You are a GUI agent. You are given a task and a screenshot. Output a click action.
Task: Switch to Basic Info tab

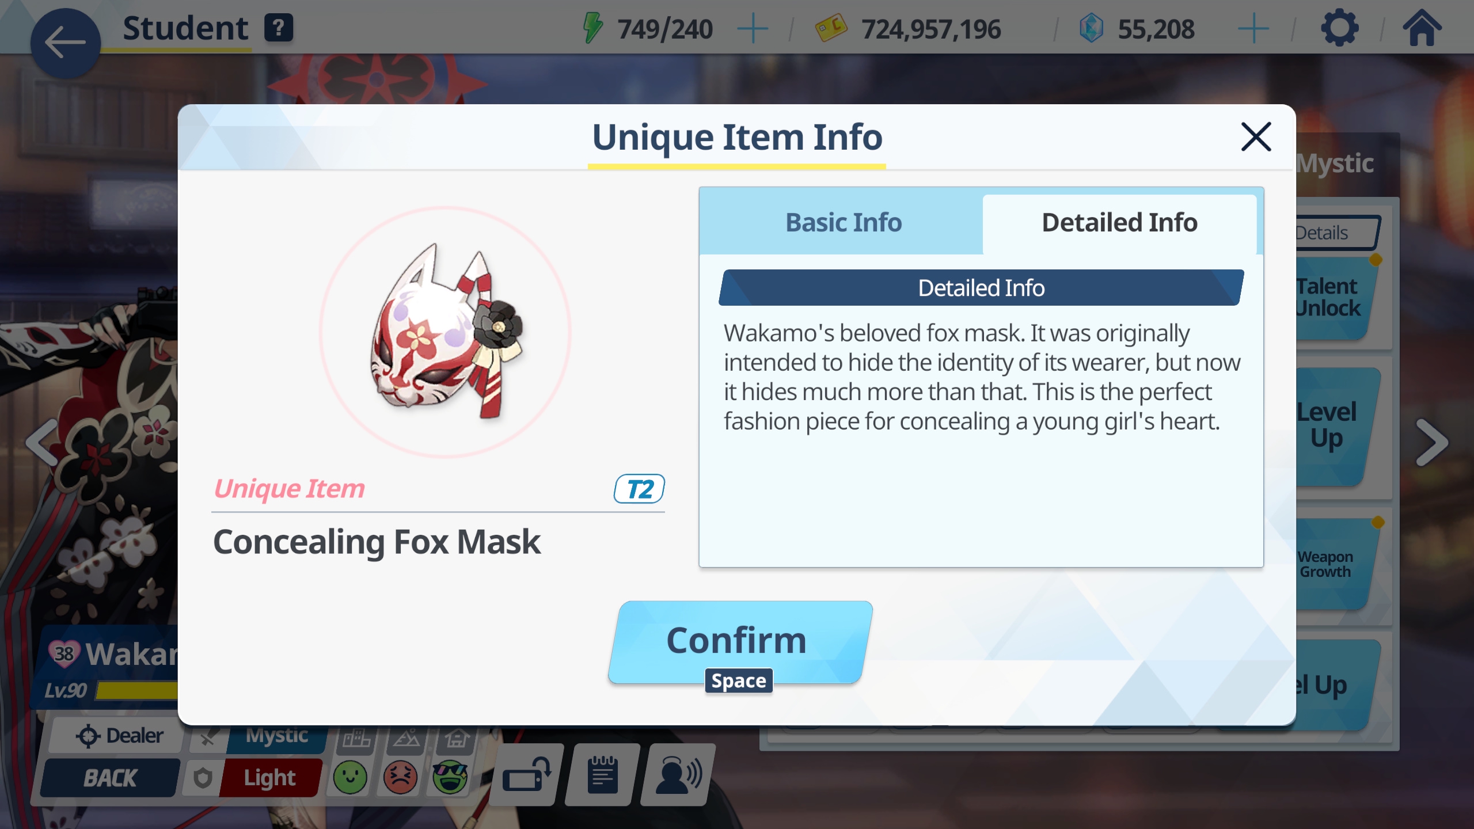pyautogui.click(x=843, y=222)
